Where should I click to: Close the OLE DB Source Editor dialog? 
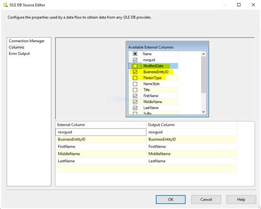[253, 5]
